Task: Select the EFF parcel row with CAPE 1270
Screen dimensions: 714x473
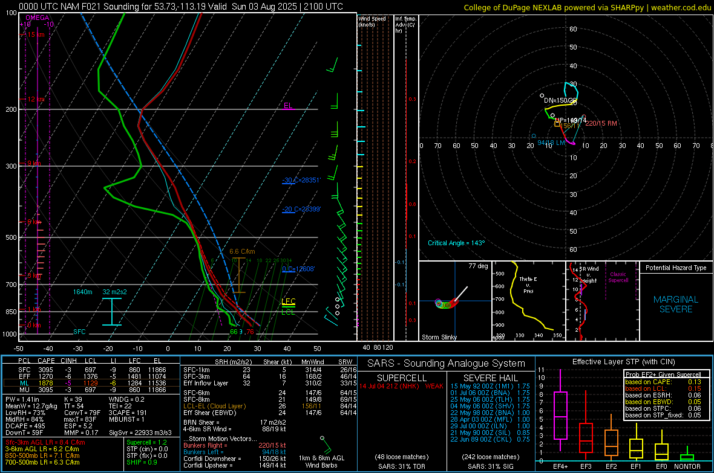Action: tap(91, 376)
